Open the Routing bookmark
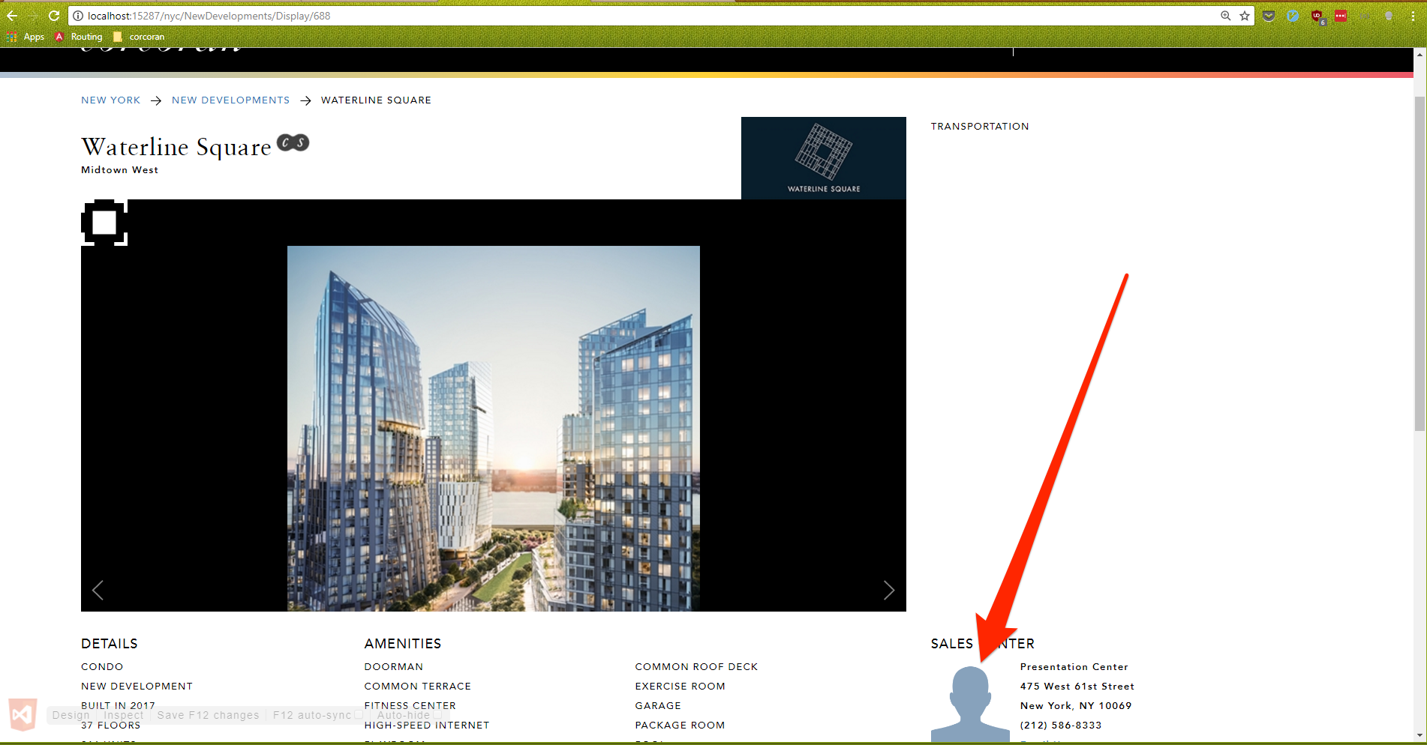The image size is (1427, 745). pyautogui.click(x=79, y=37)
